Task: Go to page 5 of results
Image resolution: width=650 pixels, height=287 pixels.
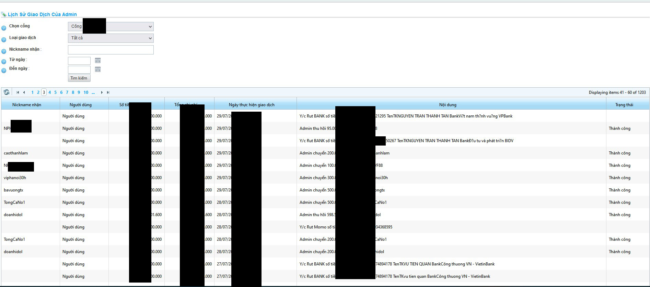Action: click(55, 92)
